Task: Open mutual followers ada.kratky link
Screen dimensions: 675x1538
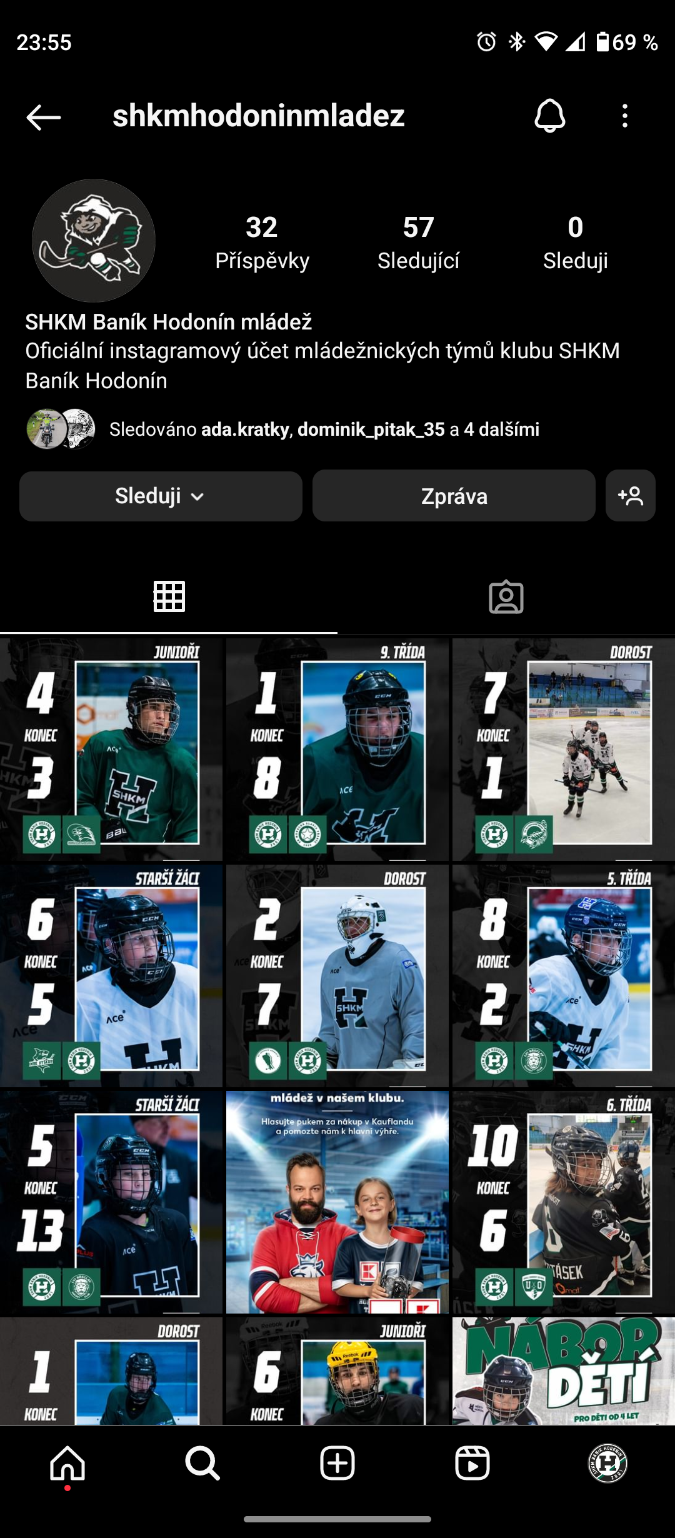Action: tap(245, 430)
